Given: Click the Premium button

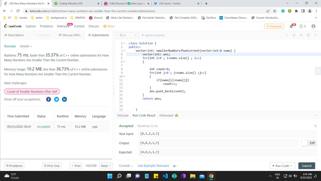Looking at the screenshot, I should tap(274, 26).
